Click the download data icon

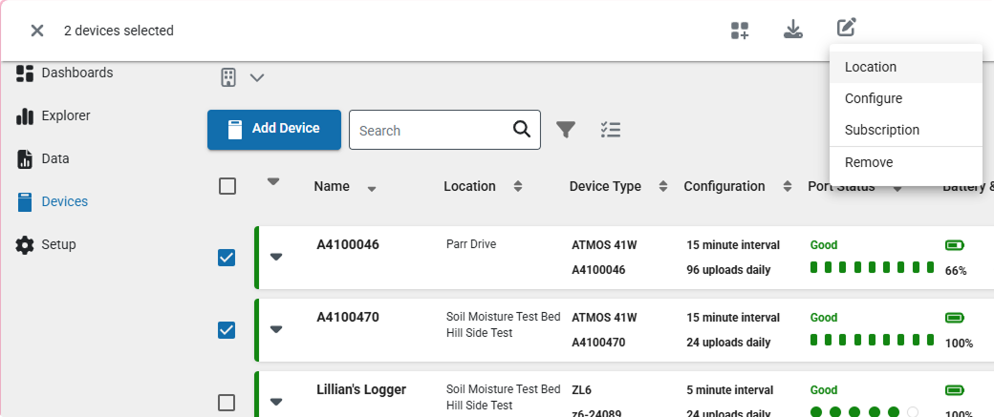pos(793,30)
